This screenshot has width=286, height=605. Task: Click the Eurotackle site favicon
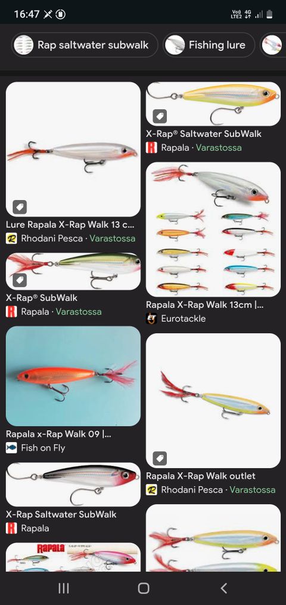151,319
